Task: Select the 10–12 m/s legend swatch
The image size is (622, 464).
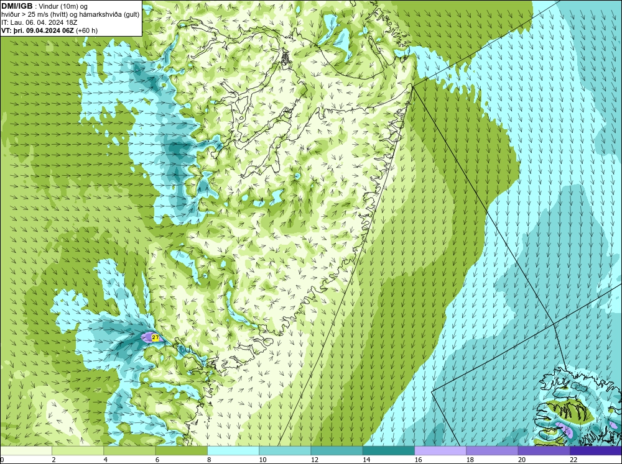Action: [285, 451]
